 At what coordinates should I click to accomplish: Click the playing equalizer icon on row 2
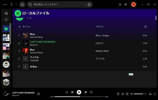coord(19,43)
